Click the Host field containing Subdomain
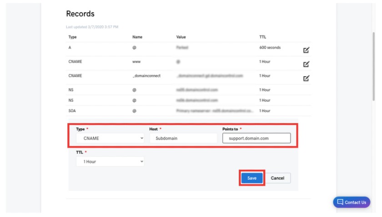Viewport: 382px width, 217px height. click(x=183, y=138)
